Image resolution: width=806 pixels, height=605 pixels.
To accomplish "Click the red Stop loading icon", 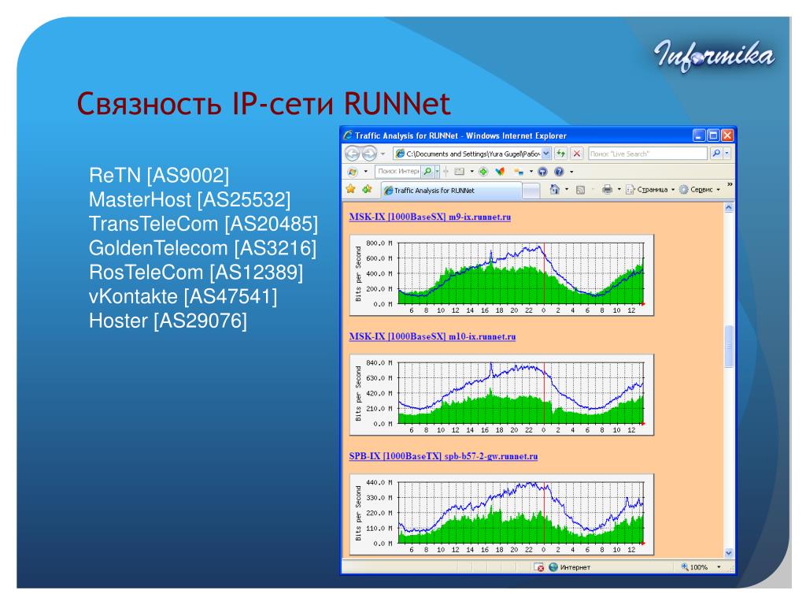I will click(x=577, y=154).
